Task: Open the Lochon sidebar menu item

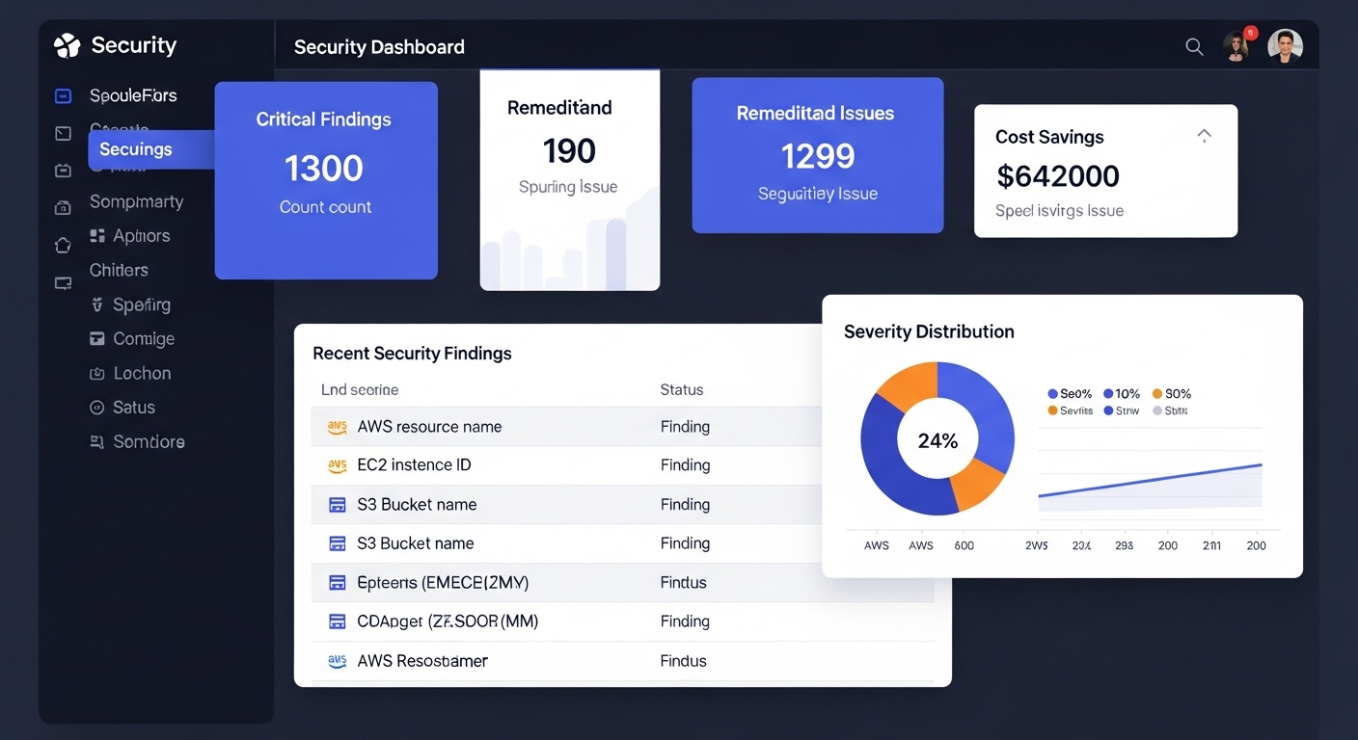Action: [x=142, y=374]
